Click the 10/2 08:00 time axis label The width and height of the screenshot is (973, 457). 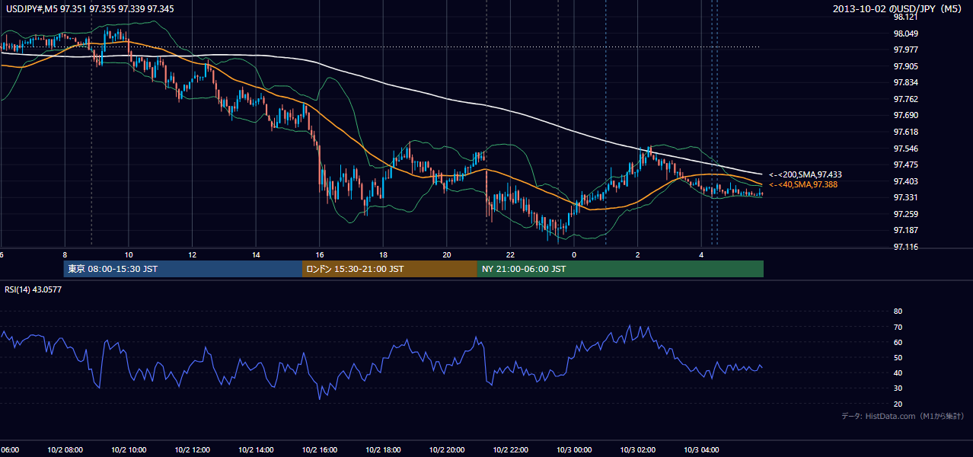click(65, 449)
